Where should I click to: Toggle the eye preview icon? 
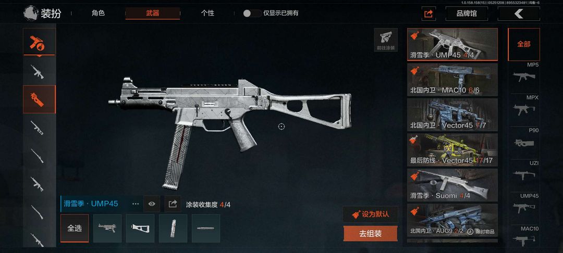[152, 204]
